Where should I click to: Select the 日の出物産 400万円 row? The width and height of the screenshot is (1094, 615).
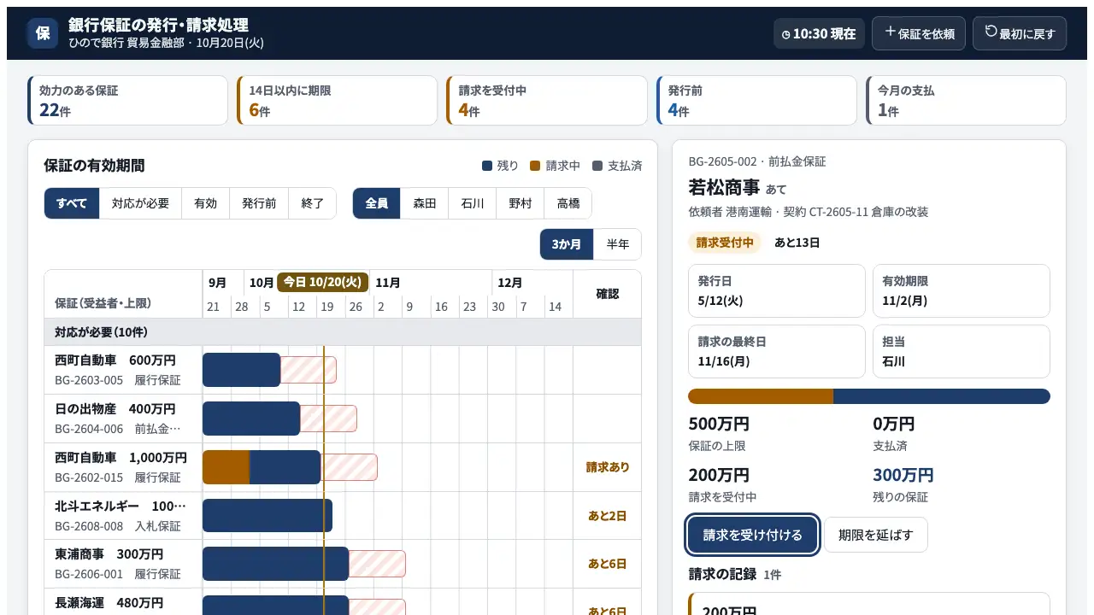[343, 419]
